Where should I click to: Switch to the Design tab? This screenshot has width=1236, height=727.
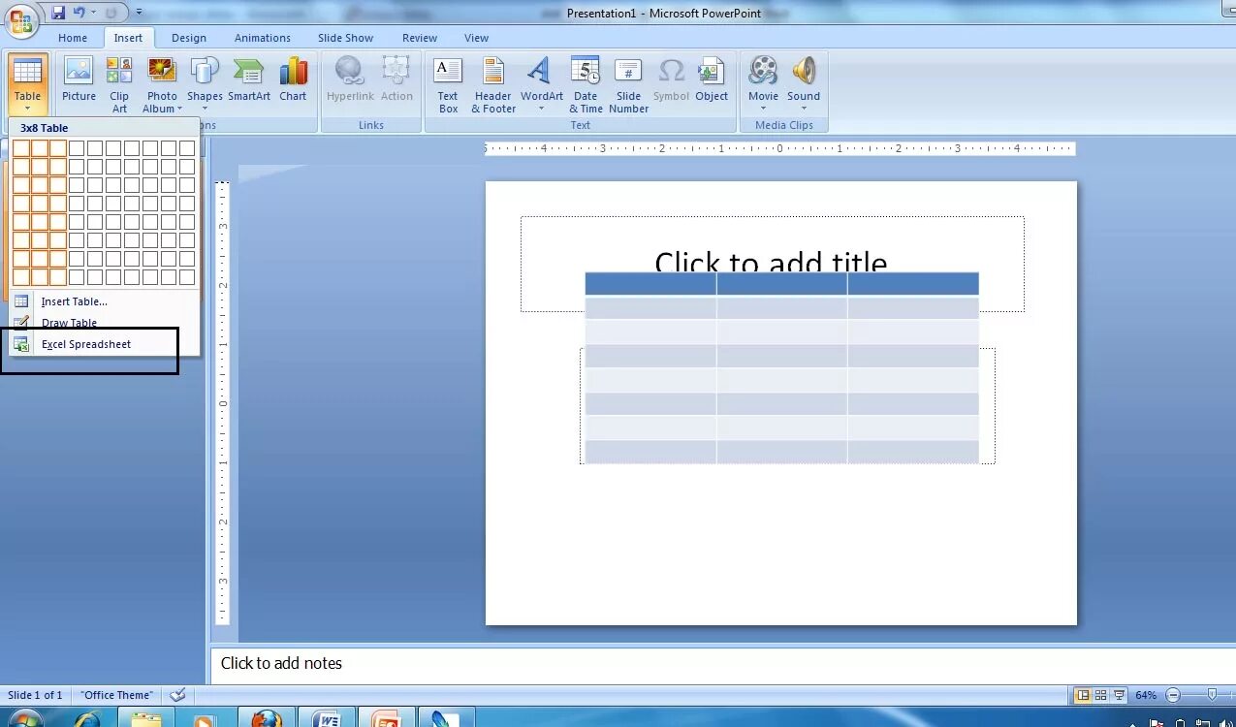click(x=189, y=38)
